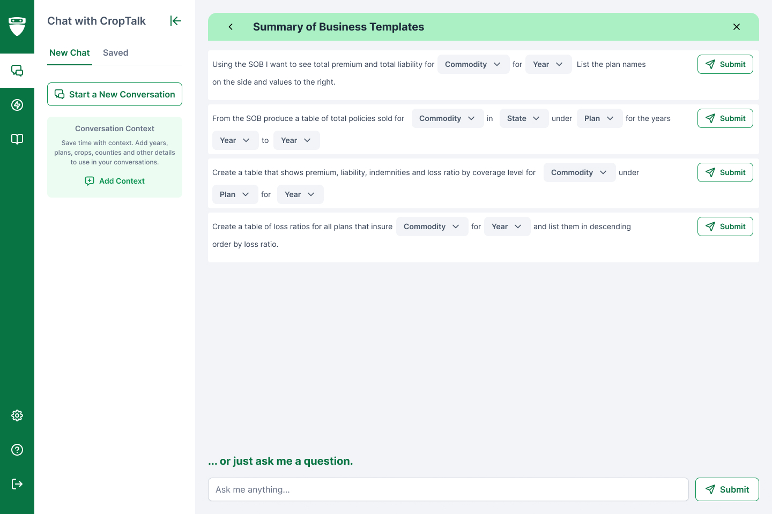
Task: Submit the total policies sold template
Action: click(725, 118)
